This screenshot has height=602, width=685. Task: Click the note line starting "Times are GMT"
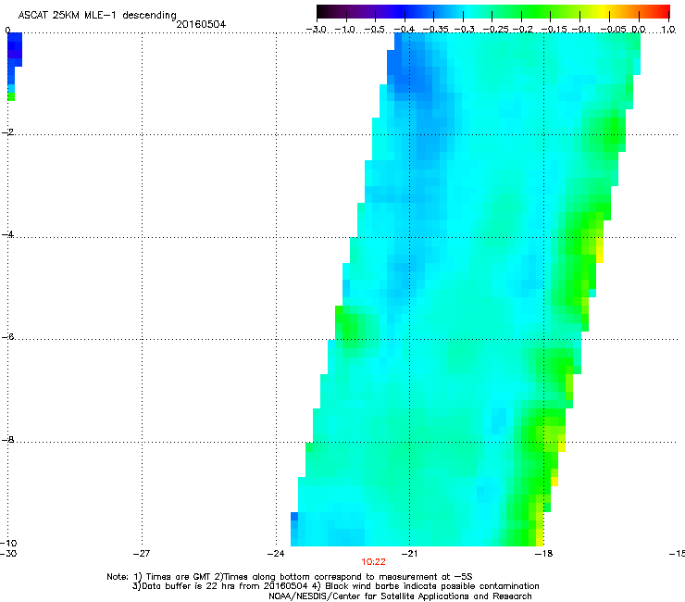pos(290,577)
